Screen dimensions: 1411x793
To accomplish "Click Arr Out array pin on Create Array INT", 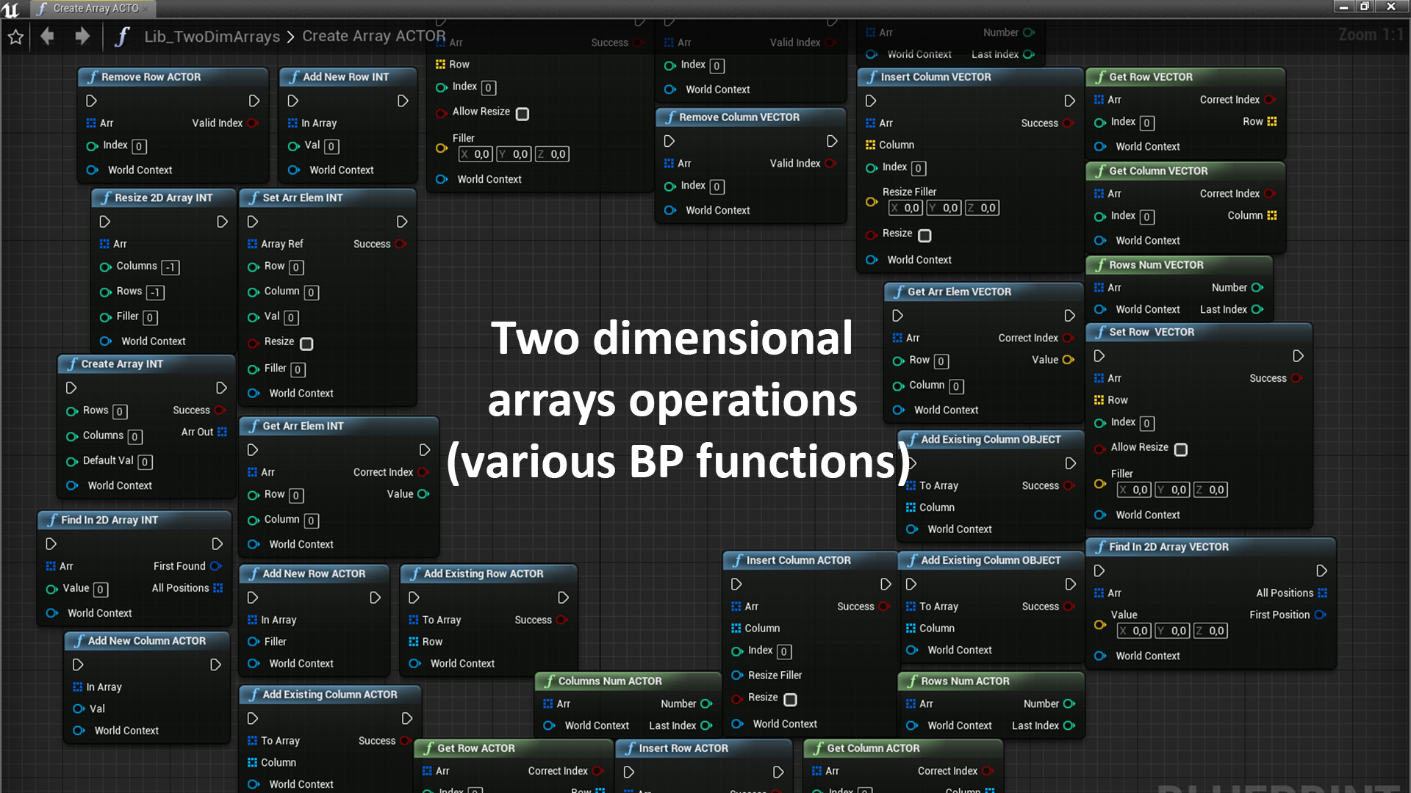I will click(x=223, y=432).
